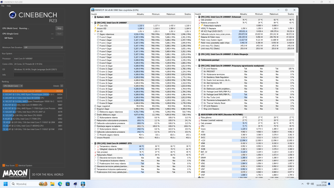This screenshot has width=334, height=188.
Task: Switch to Cinebench via its taskbar icon
Action: pyautogui.click(x=75, y=184)
